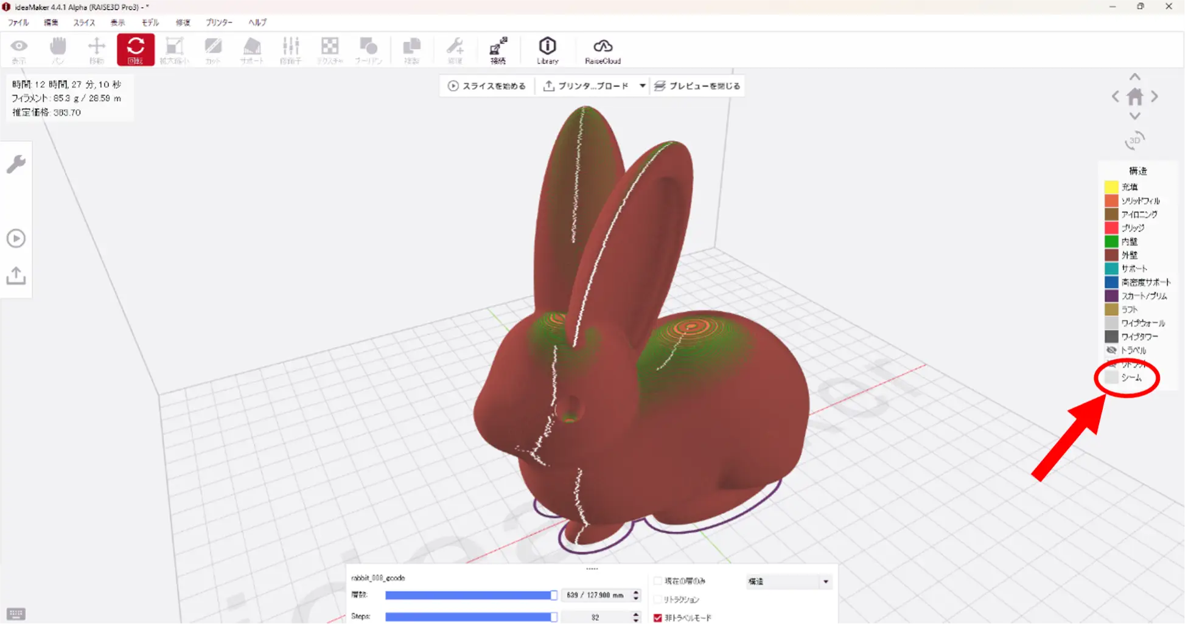Click the View (表示) eye icon
Image resolution: width=1188 pixels, height=627 pixels.
click(19, 50)
